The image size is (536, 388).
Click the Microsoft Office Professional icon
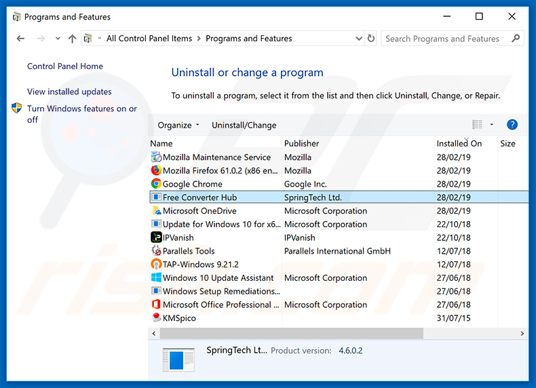156,304
